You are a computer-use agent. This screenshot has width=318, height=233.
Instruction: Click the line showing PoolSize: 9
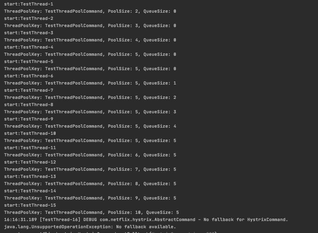90,198
